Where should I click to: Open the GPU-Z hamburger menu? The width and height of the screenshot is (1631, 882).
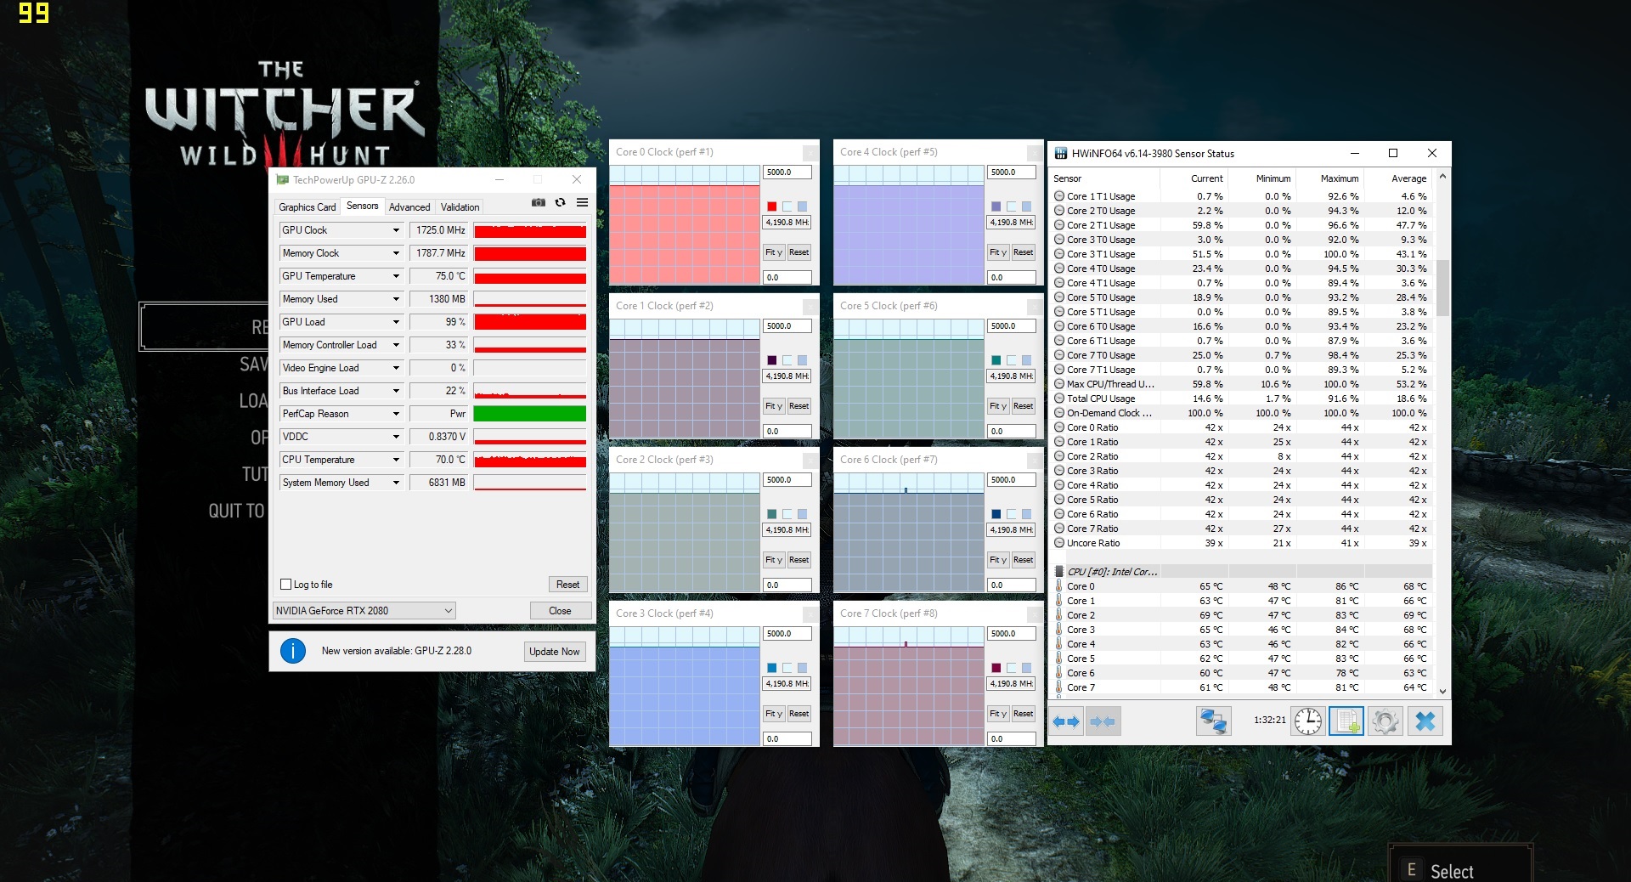click(x=582, y=202)
